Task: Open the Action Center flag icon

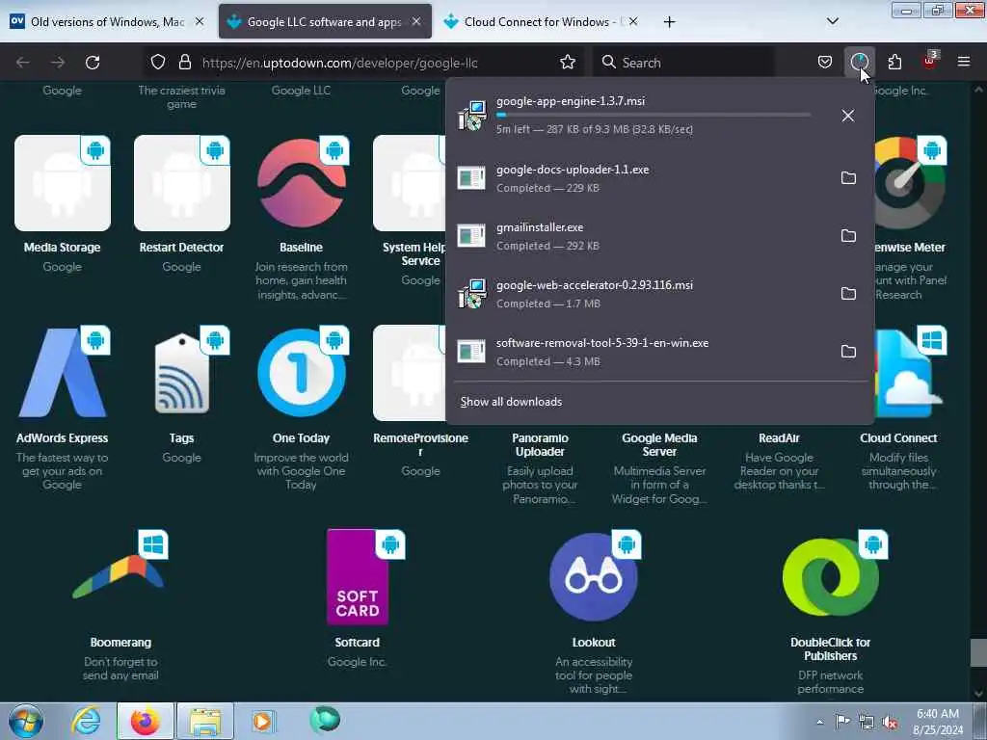Action: pyautogui.click(x=842, y=721)
